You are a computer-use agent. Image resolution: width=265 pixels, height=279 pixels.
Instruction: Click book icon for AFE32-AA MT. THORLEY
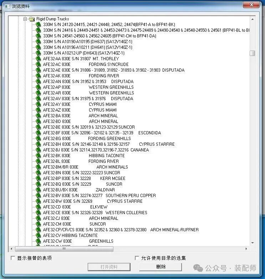tap(38, 59)
